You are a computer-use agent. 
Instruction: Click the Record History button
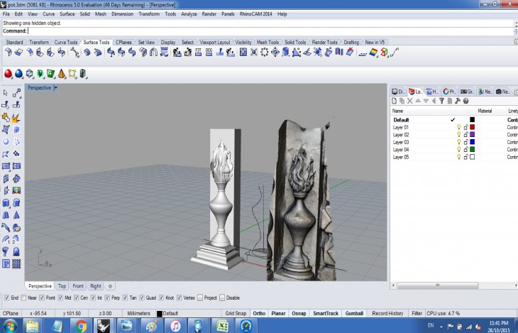pos(387,313)
